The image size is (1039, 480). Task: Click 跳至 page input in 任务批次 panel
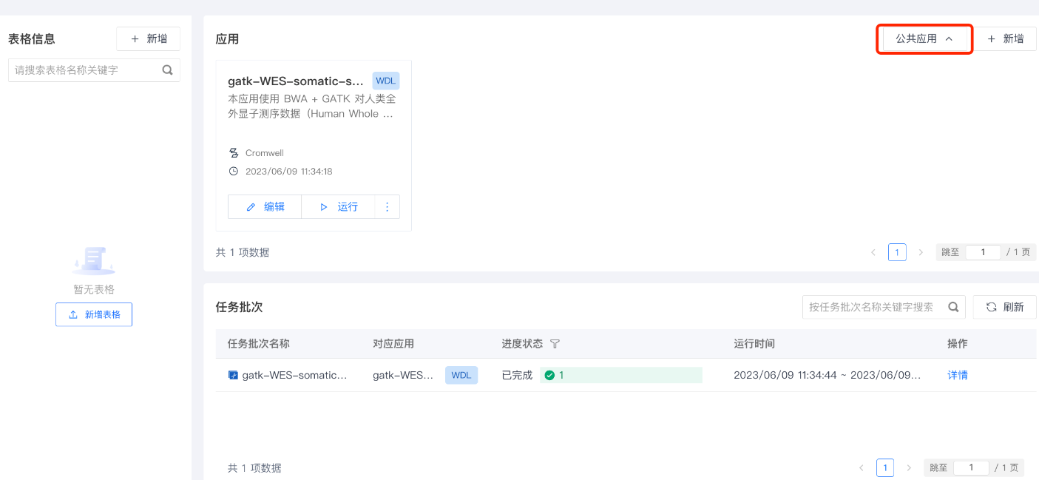[972, 467]
